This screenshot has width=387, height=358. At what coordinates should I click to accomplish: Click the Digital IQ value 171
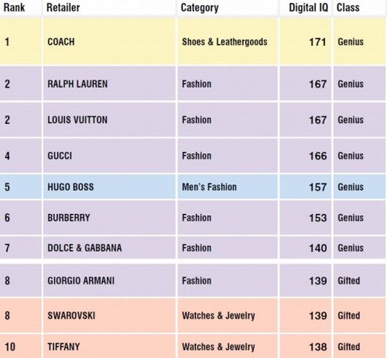tap(317, 42)
